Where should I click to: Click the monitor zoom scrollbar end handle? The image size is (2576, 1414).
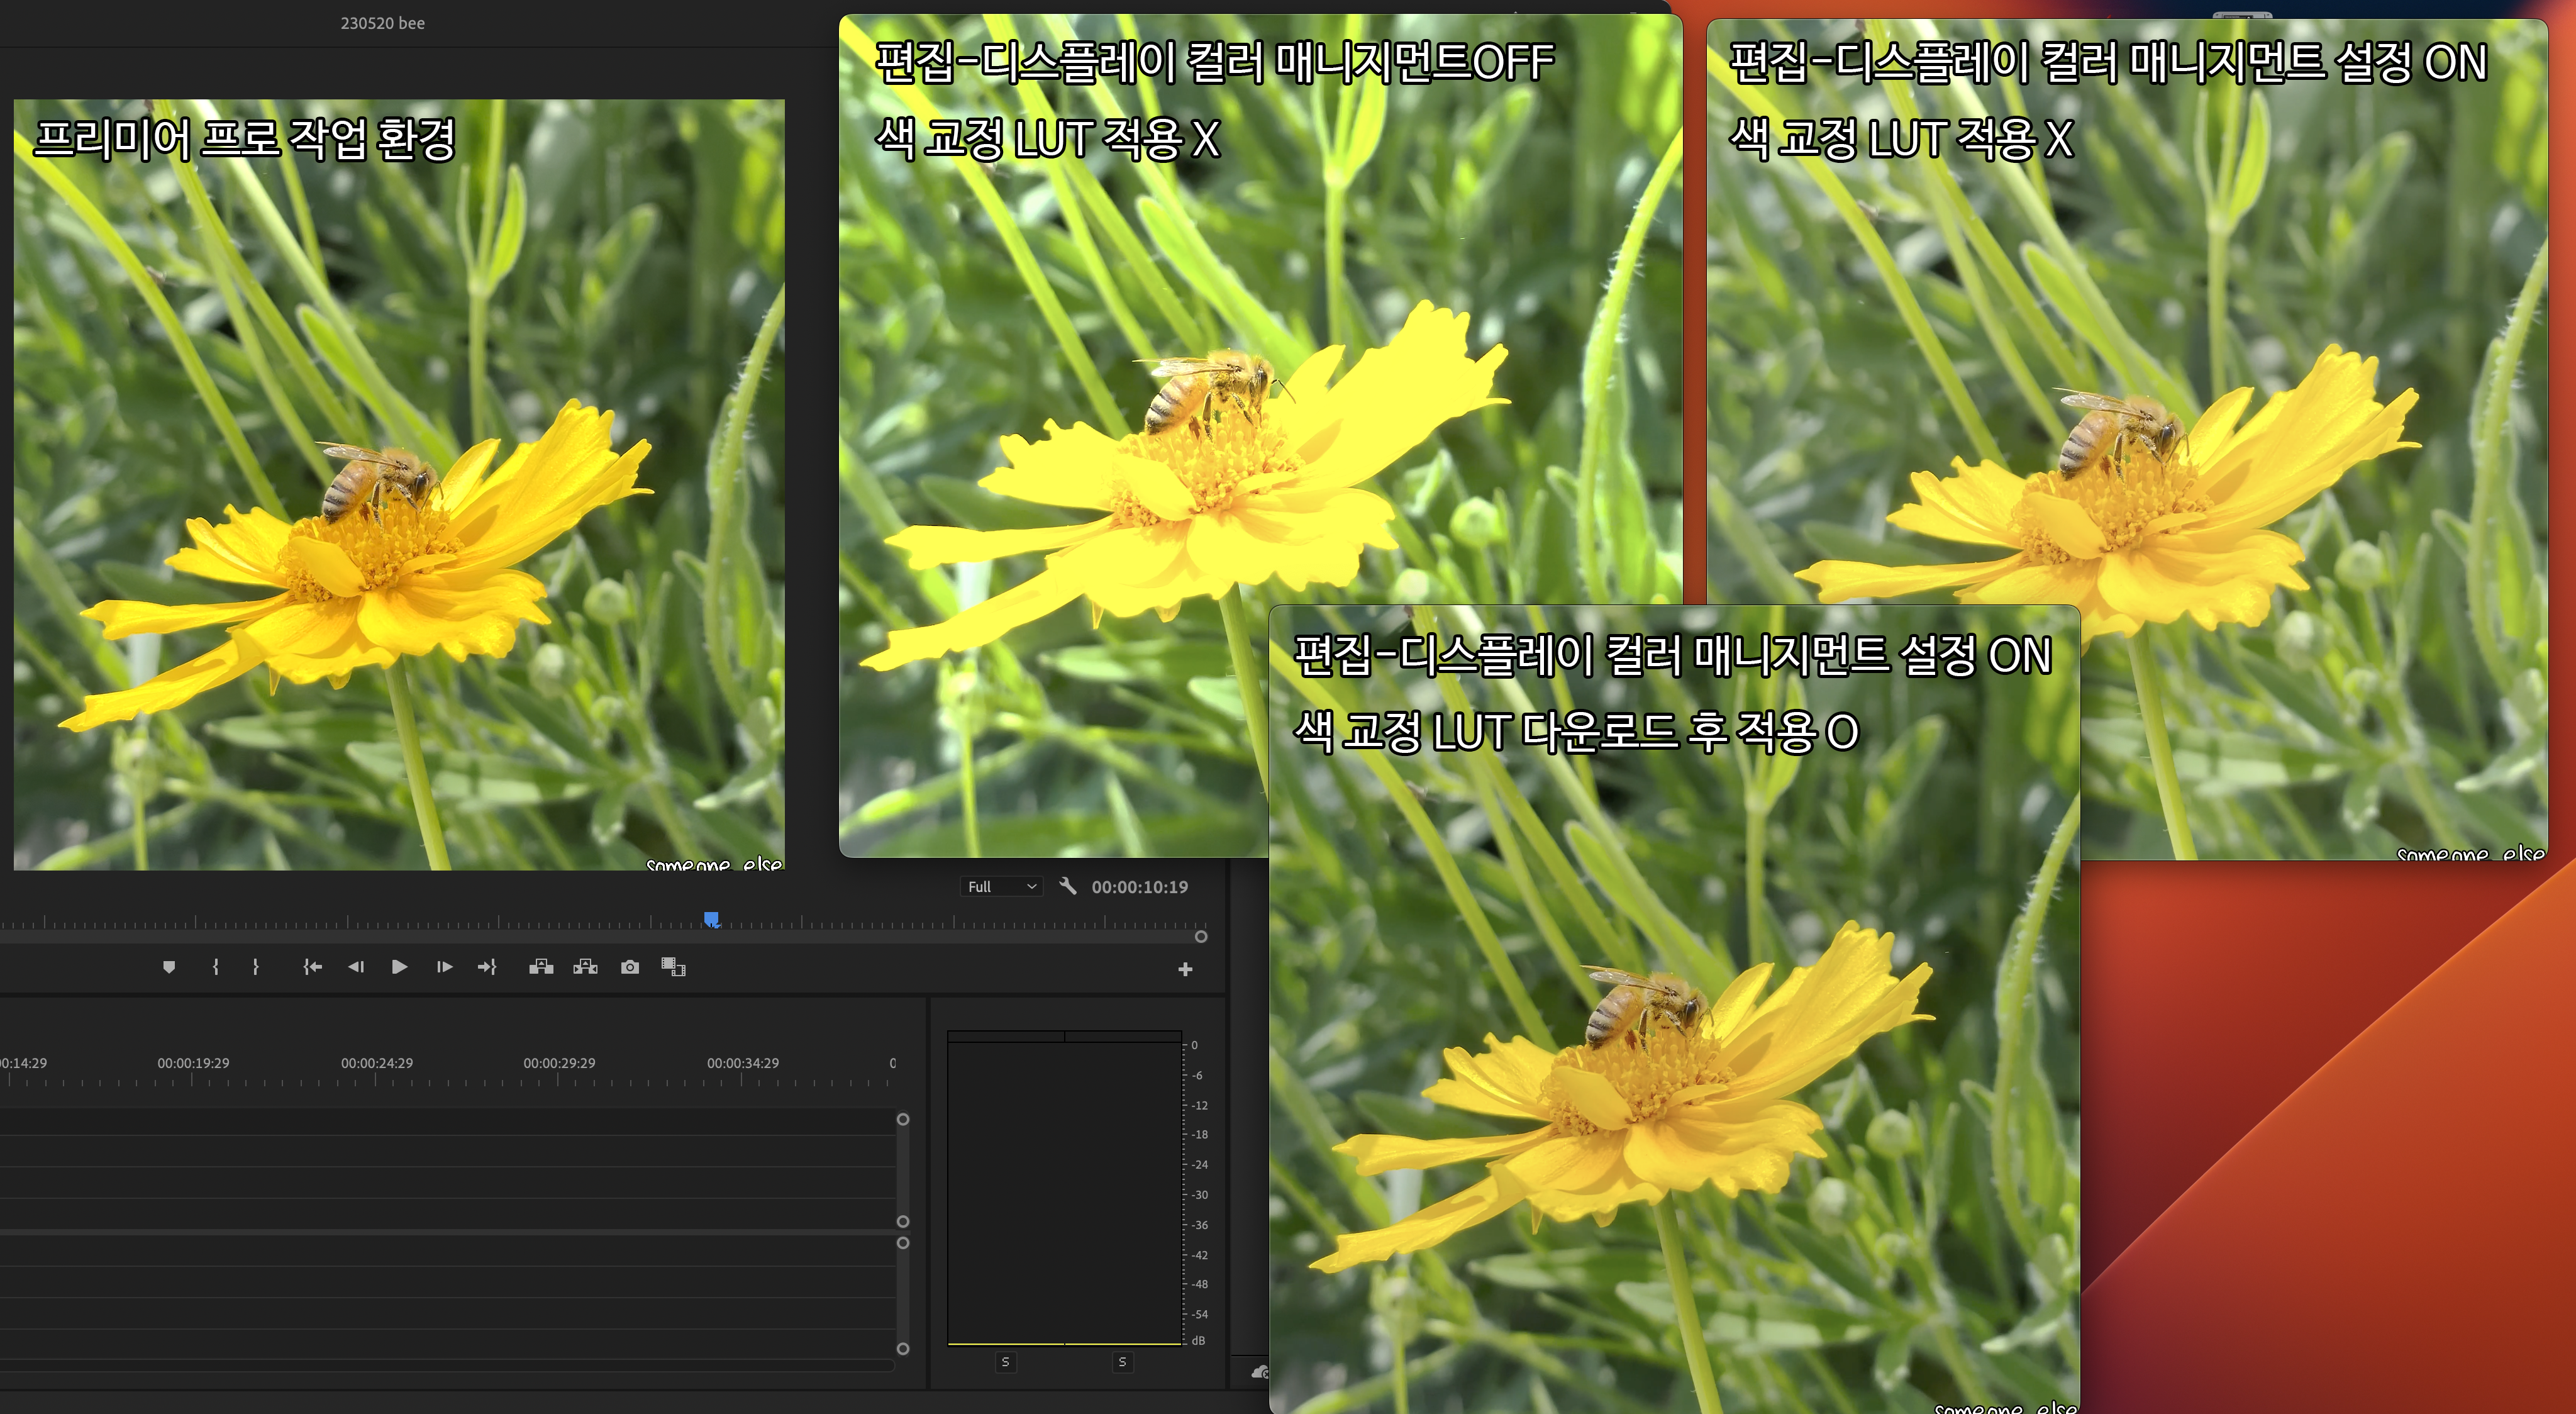click(1201, 937)
